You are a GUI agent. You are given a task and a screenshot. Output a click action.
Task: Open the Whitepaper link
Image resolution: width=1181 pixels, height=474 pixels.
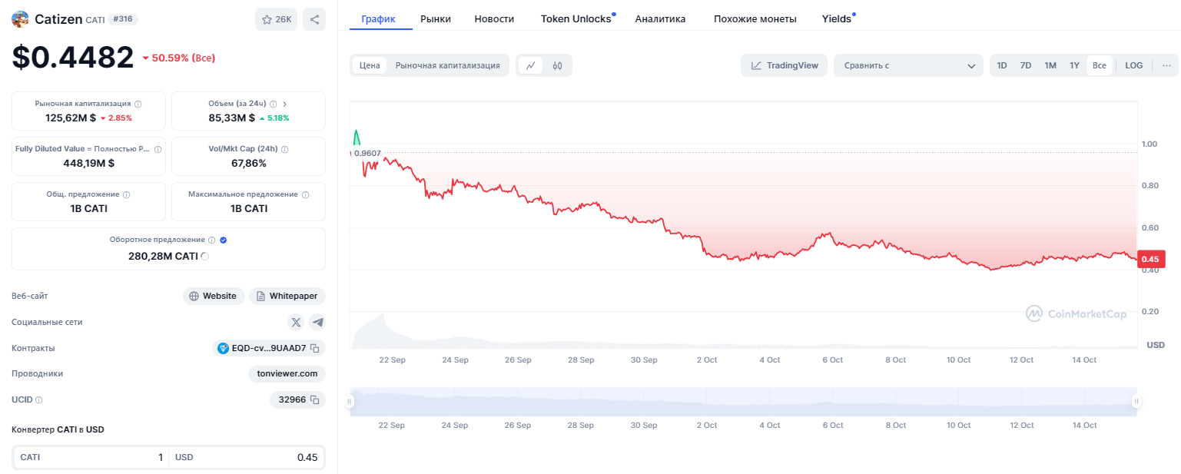287,297
